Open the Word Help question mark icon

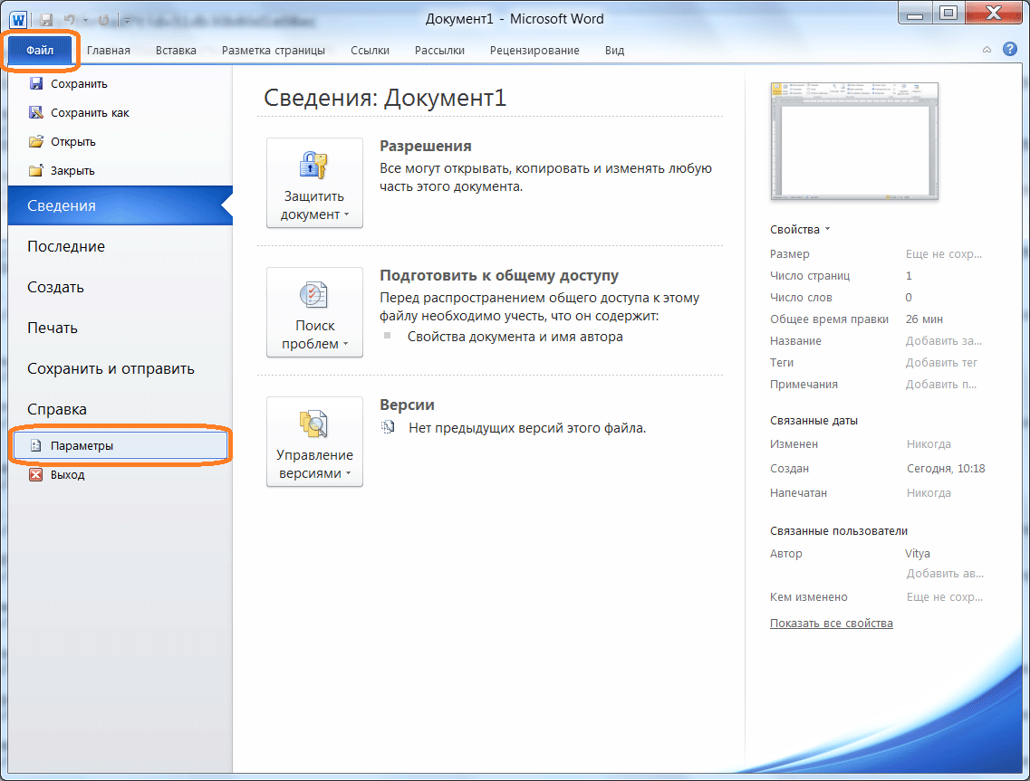(x=1010, y=49)
